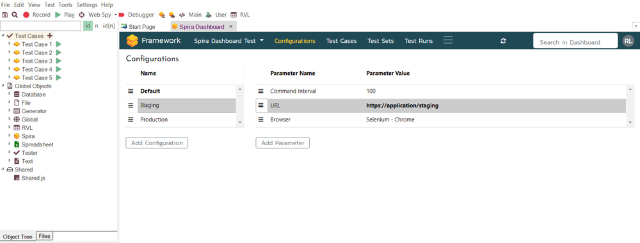Screen dimensions: 640x243
Task: Open the File menu
Action: click(x=6, y=5)
